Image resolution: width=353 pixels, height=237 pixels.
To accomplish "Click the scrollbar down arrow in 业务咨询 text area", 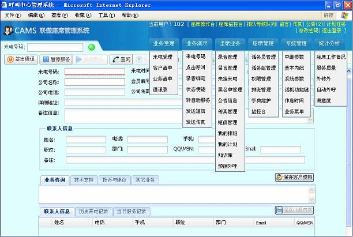I will (310, 200).
